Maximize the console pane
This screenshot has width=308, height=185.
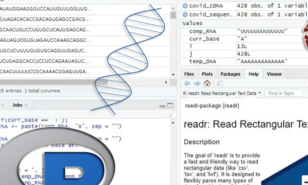point(170,106)
